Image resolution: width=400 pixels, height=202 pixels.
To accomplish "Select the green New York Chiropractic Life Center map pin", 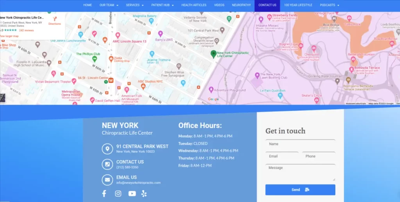I will (214, 54).
